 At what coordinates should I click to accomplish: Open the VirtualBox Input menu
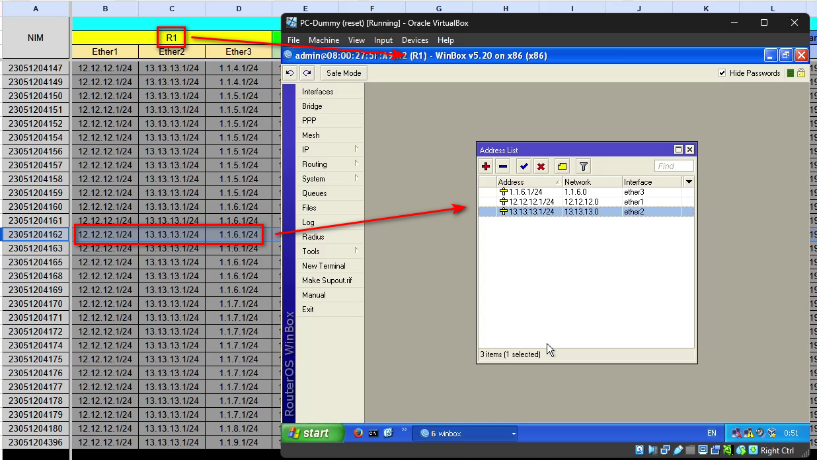click(383, 40)
